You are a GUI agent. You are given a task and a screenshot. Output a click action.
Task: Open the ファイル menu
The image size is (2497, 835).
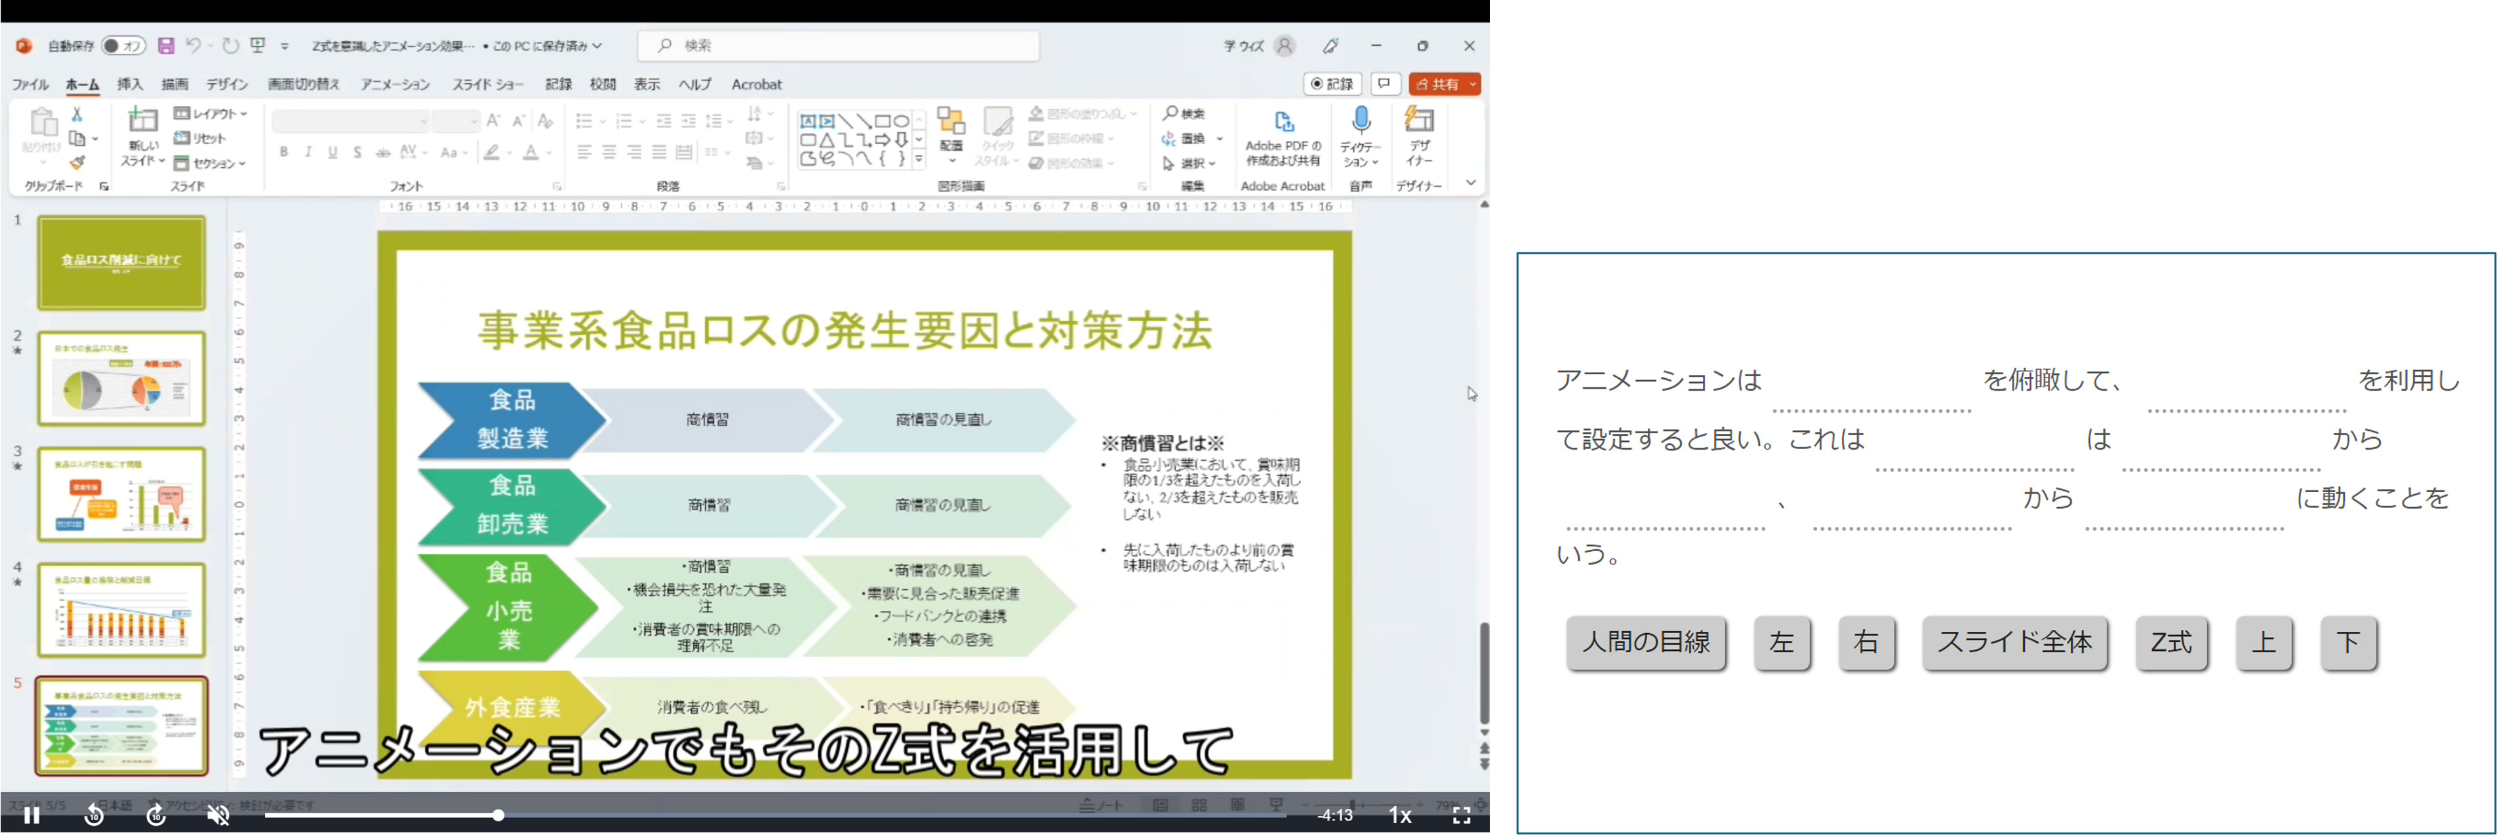pos(30,85)
